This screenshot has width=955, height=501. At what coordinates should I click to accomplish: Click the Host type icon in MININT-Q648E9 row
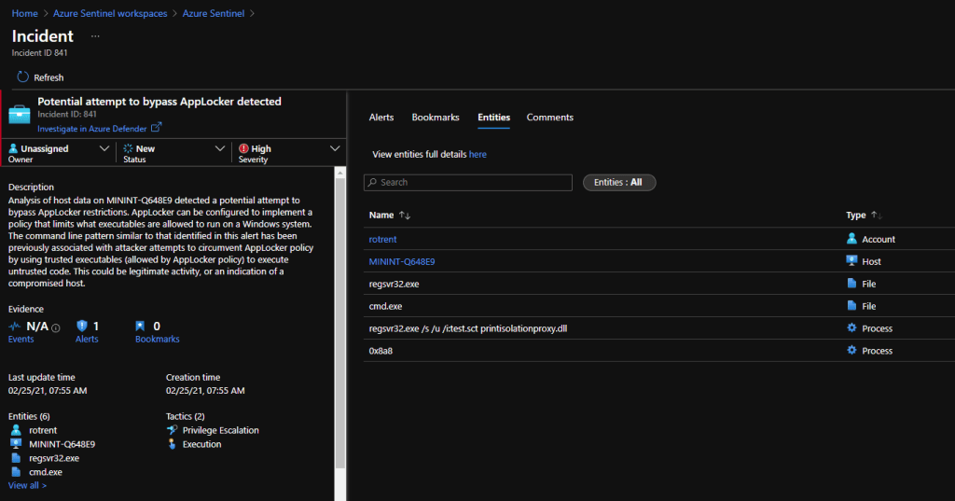851,261
